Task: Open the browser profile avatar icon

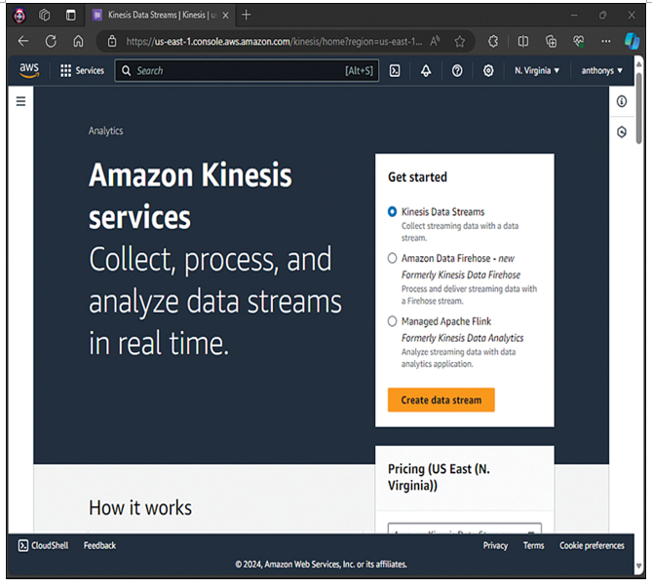Action: pos(19,16)
